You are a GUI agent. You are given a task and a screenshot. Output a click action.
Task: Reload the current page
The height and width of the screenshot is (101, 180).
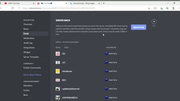tap(12, 8)
